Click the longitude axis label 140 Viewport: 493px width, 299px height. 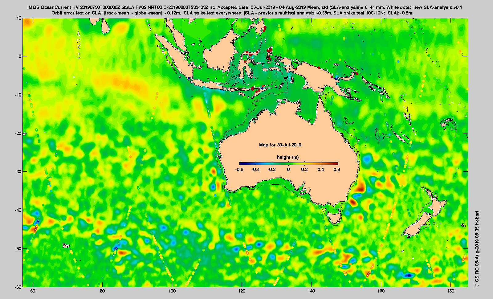tap(311, 291)
